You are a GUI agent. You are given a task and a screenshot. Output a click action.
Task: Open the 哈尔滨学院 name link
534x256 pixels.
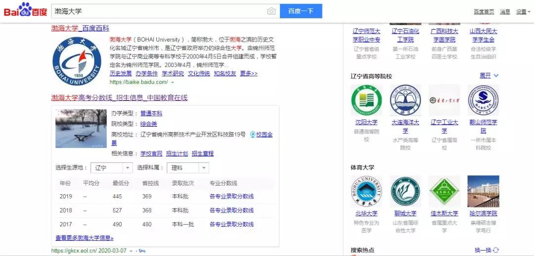pos(483,213)
